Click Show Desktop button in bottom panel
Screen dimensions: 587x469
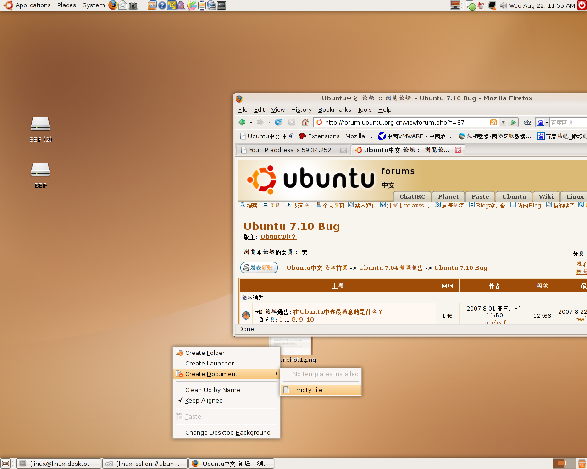click(6, 464)
